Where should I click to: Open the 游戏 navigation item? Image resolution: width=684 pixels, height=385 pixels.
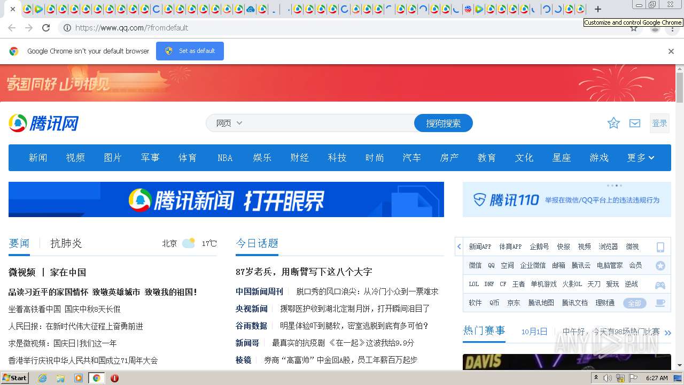(x=599, y=158)
